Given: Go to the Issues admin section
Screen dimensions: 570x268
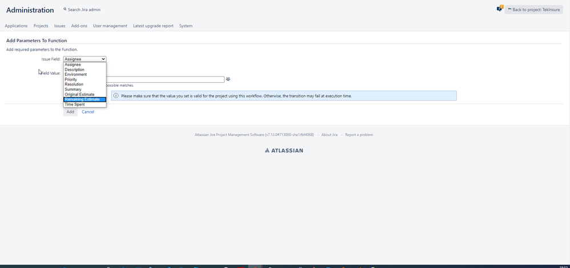Looking at the screenshot, I should (x=59, y=26).
